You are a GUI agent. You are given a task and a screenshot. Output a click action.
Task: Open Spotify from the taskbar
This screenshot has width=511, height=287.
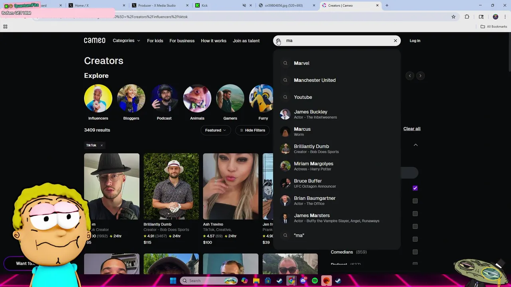[x=315, y=281]
